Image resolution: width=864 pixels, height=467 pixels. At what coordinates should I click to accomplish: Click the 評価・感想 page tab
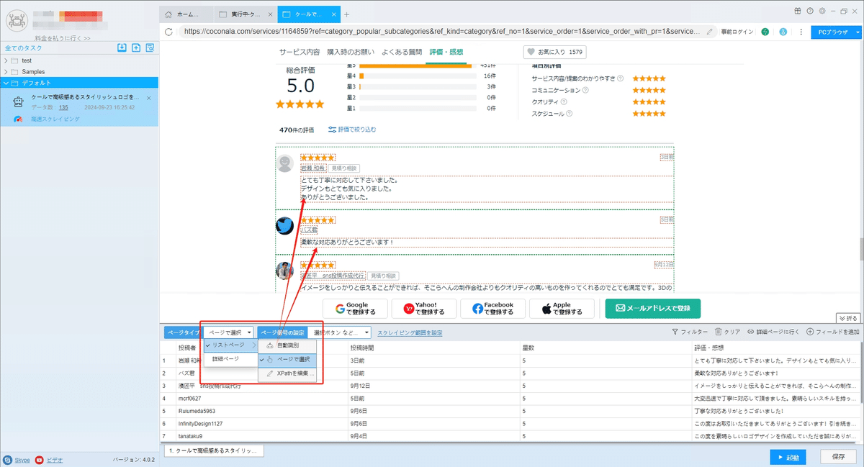click(446, 52)
